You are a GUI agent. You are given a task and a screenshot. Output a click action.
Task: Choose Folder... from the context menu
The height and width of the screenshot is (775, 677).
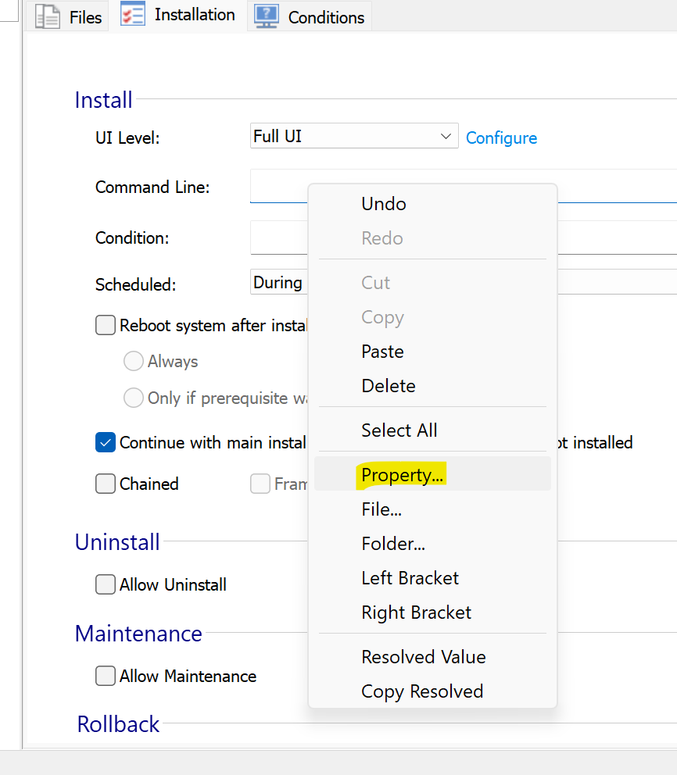393,544
